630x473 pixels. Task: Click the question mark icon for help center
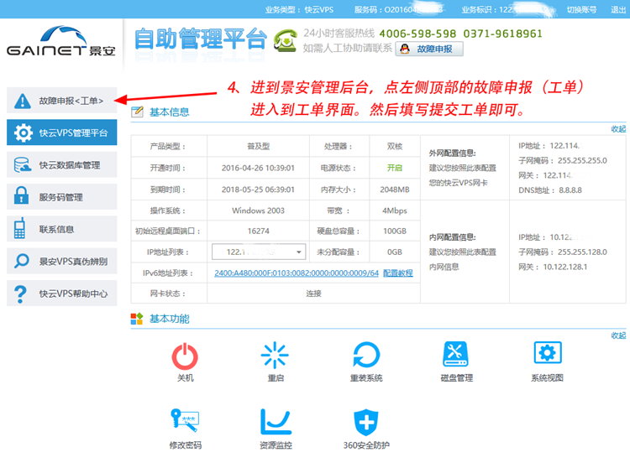click(20, 294)
